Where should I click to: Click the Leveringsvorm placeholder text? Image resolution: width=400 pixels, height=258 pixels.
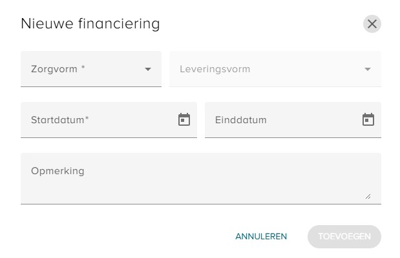(x=215, y=69)
